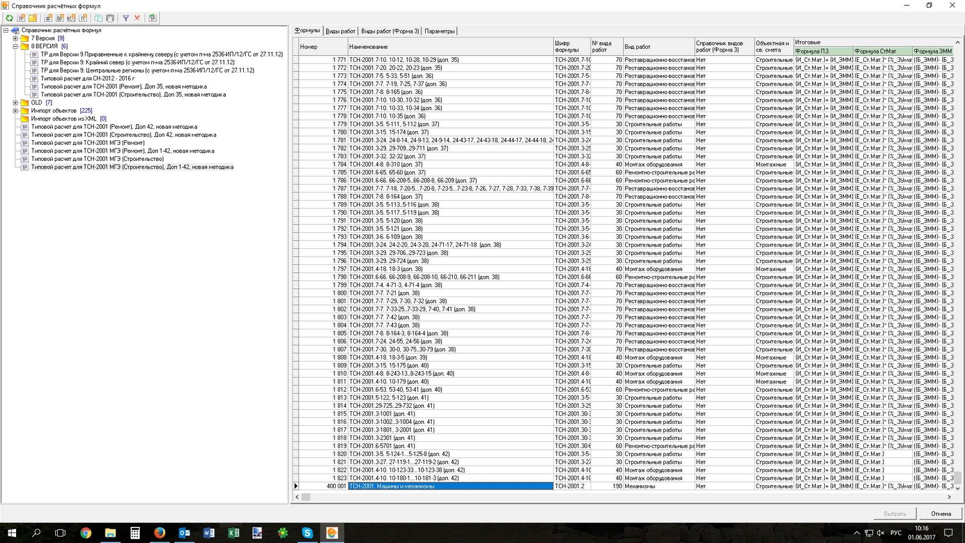Click the folder icon of 7 Версия
Viewport: 965px width, 543px height.
[24, 39]
